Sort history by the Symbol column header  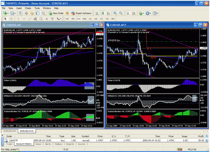(83, 136)
